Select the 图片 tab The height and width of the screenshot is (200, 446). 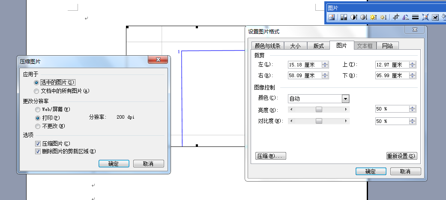pyautogui.click(x=341, y=45)
